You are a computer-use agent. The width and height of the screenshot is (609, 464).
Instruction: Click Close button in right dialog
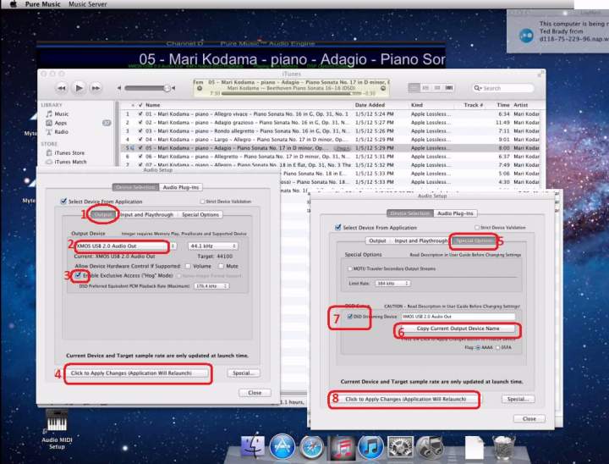[x=529, y=419]
